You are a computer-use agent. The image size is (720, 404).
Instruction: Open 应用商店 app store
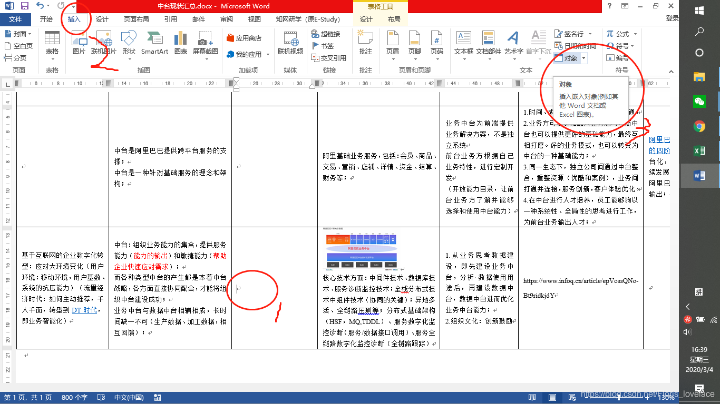pos(244,38)
